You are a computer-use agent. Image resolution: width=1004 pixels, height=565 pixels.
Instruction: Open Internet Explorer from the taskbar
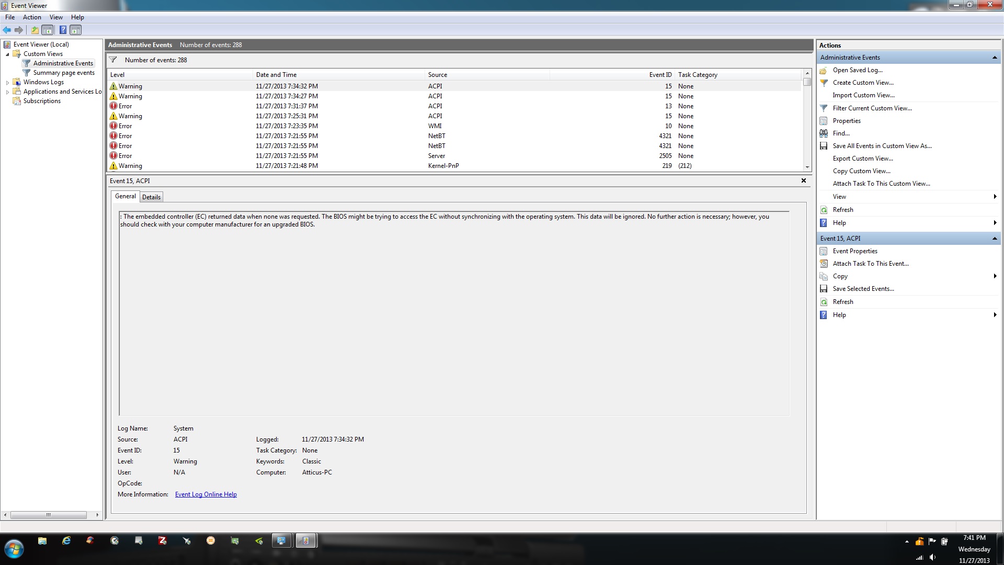tap(66, 541)
